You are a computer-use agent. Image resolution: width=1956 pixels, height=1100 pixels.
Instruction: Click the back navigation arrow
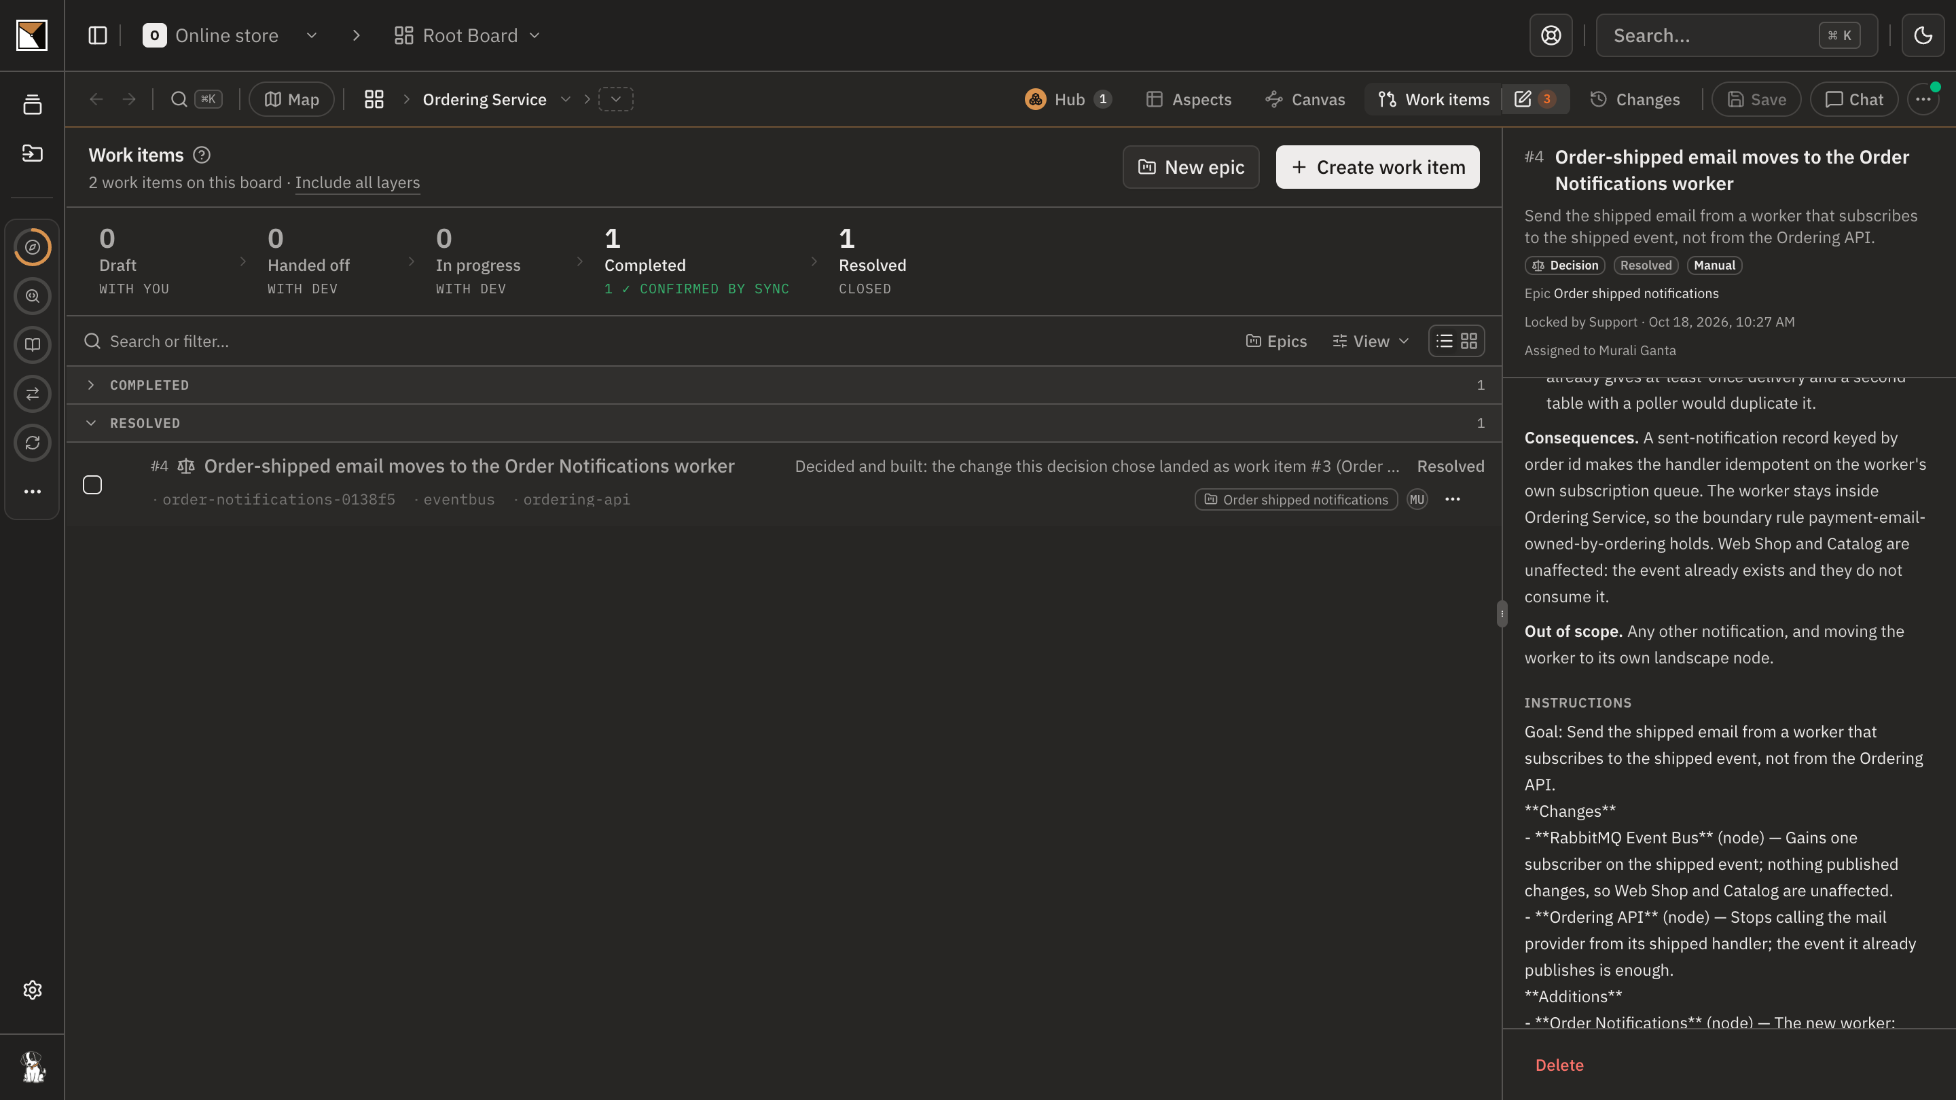[x=96, y=99]
